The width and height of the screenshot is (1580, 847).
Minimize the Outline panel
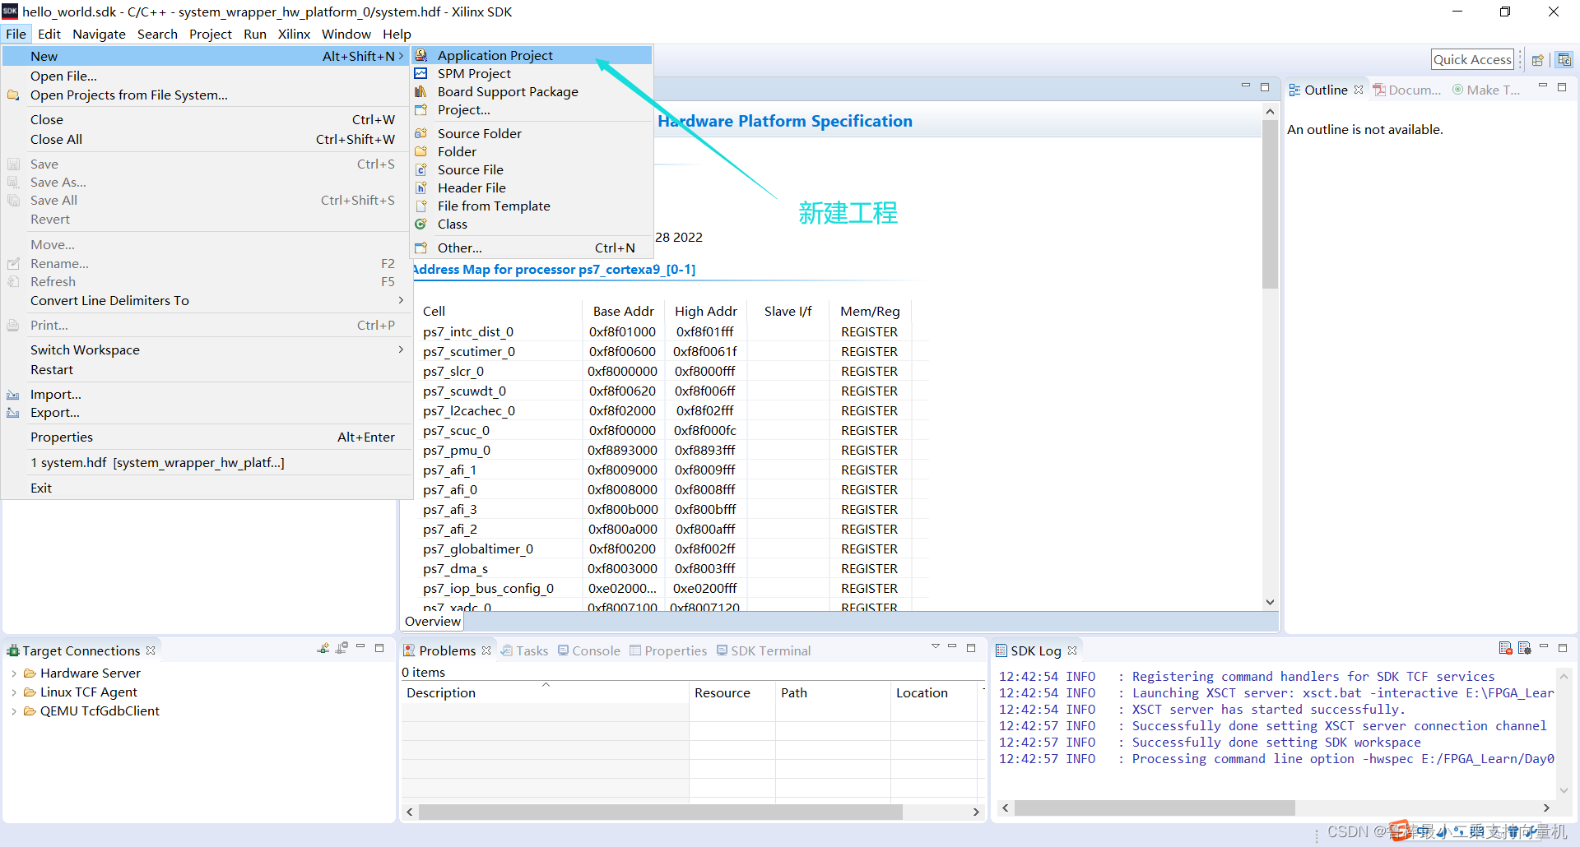pyautogui.click(x=1543, y=86)
